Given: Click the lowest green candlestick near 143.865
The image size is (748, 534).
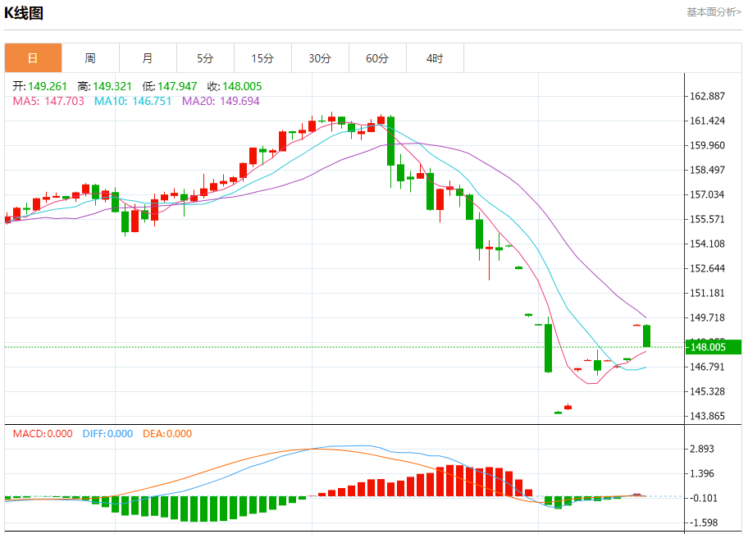Looking at the screenshot, I should (x=559, y=413).
